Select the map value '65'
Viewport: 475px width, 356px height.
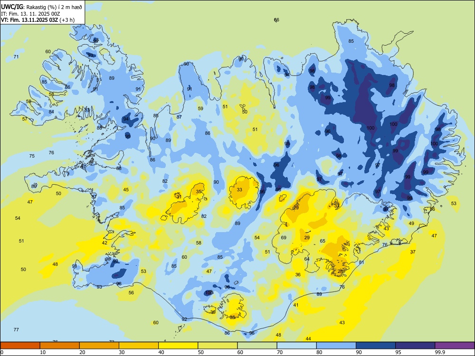(x=323, y=241)
